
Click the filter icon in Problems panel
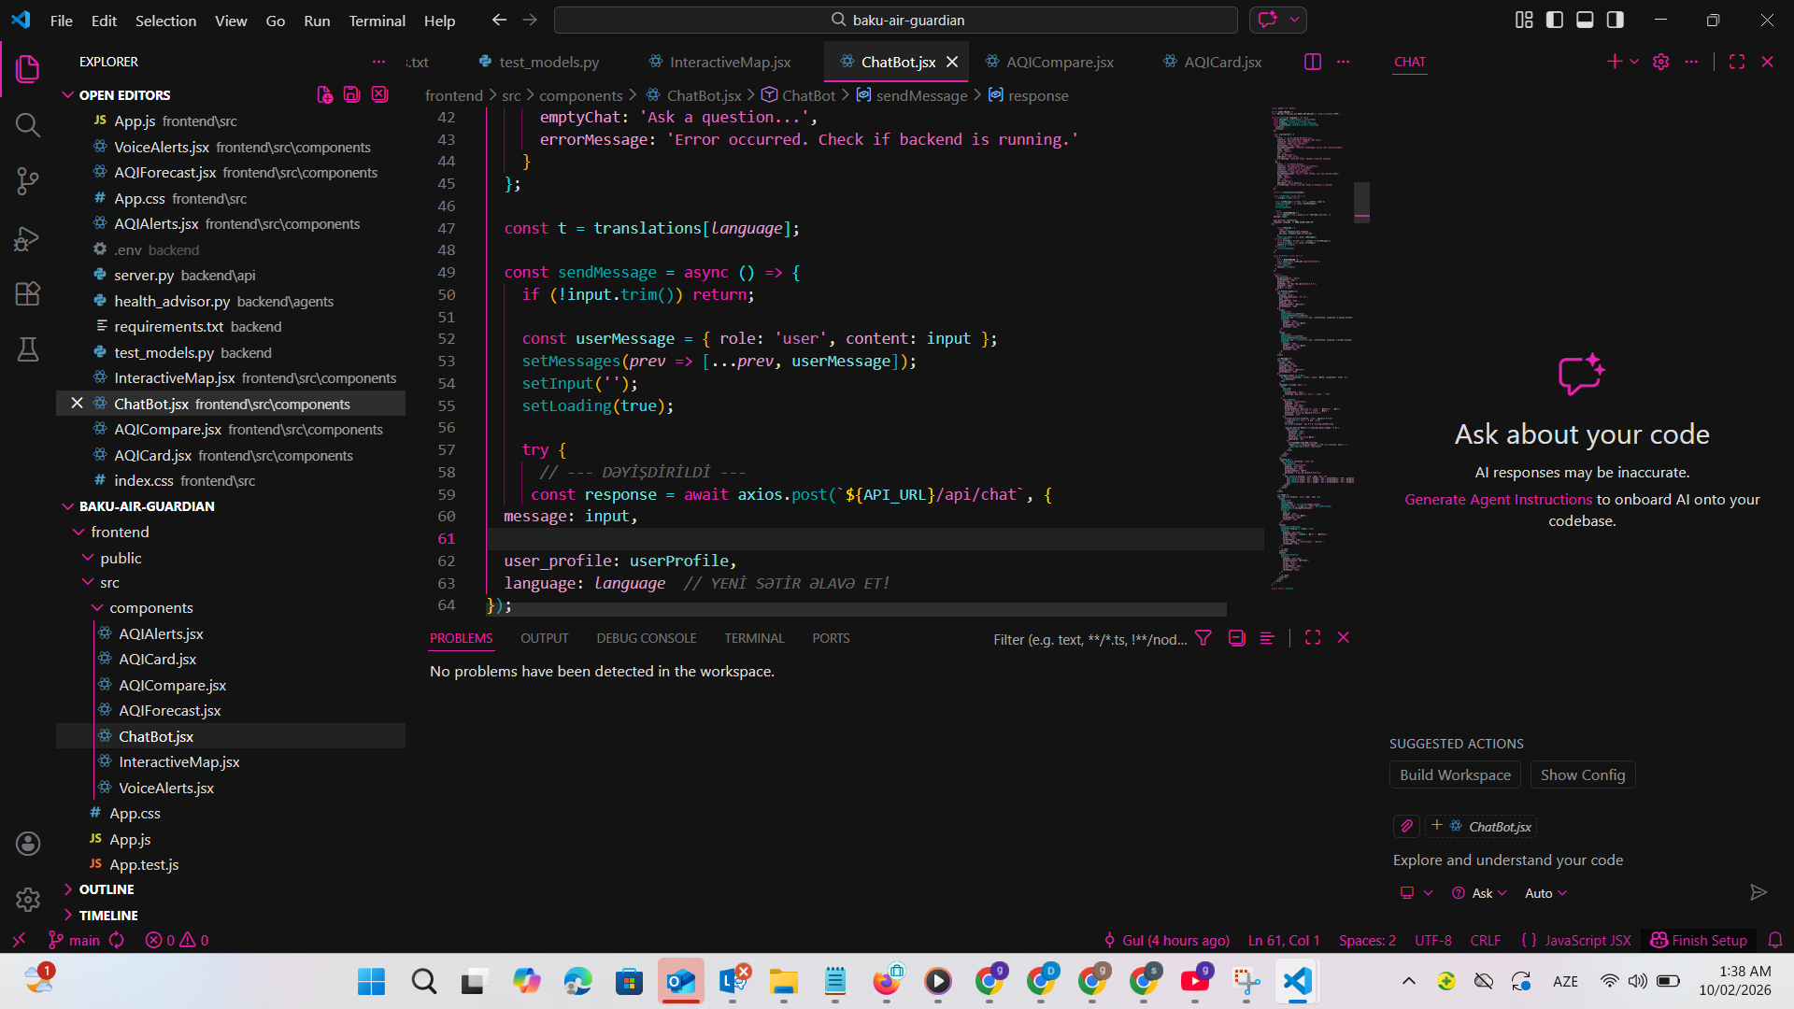click(1203, 638)
